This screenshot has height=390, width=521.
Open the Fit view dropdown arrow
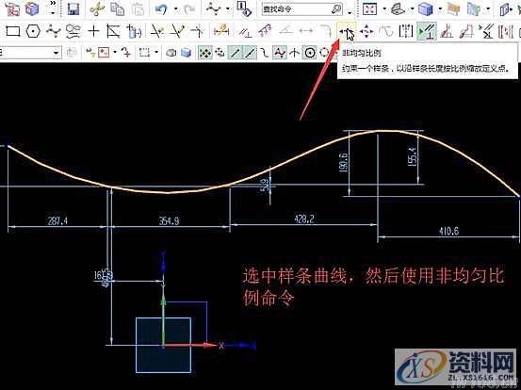click(x=383, y=9)
